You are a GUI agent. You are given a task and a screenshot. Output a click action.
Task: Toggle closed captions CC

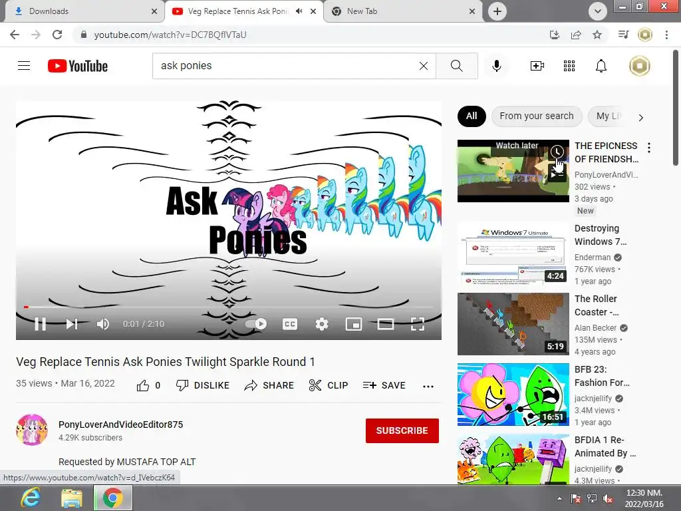(290, 324)
